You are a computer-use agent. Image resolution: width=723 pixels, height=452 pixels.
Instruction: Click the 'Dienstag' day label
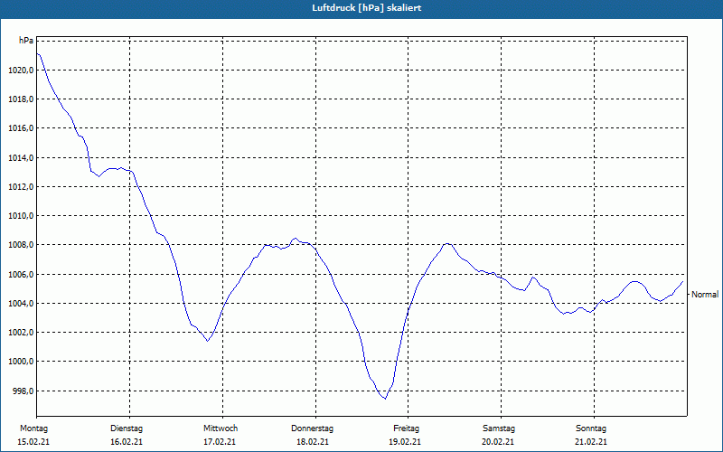coord(127,428)
